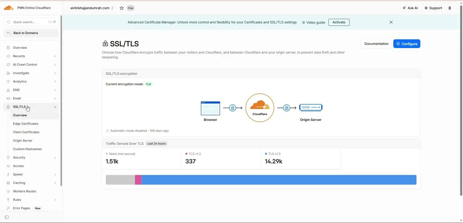This screenshot has height=223, width=463.
Task: Click the blue TLS v1.3 bar segment
Action: pyautogui.click(x=279, y=180)
